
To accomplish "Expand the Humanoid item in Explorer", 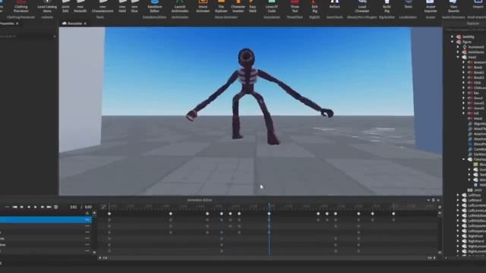I will pos(458,47).
